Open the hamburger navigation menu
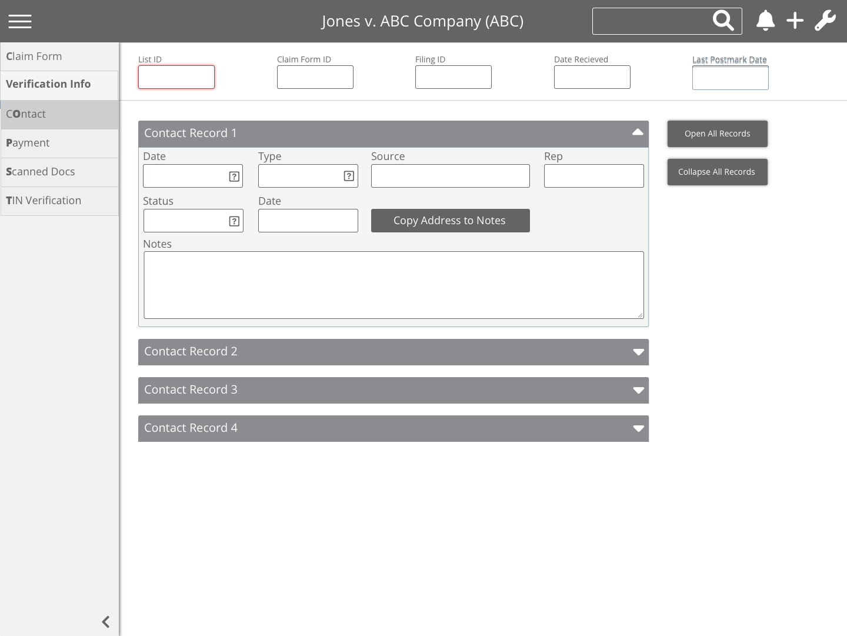 (x=20, y=21)
